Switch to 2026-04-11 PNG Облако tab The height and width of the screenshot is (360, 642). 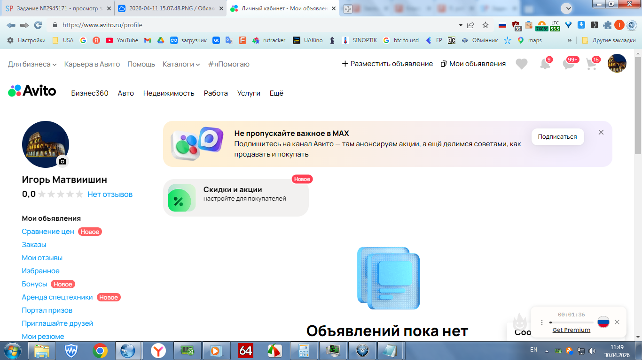point(170,8)
